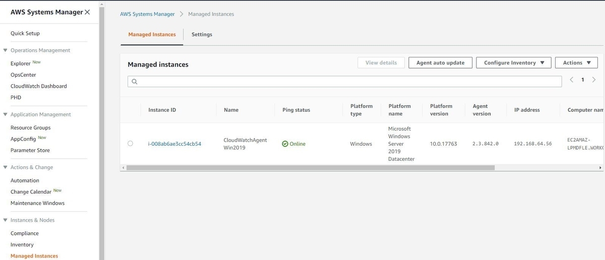Click the search magnifier icon
Viewport: 605px width, 260px height.
click(135, 82)
